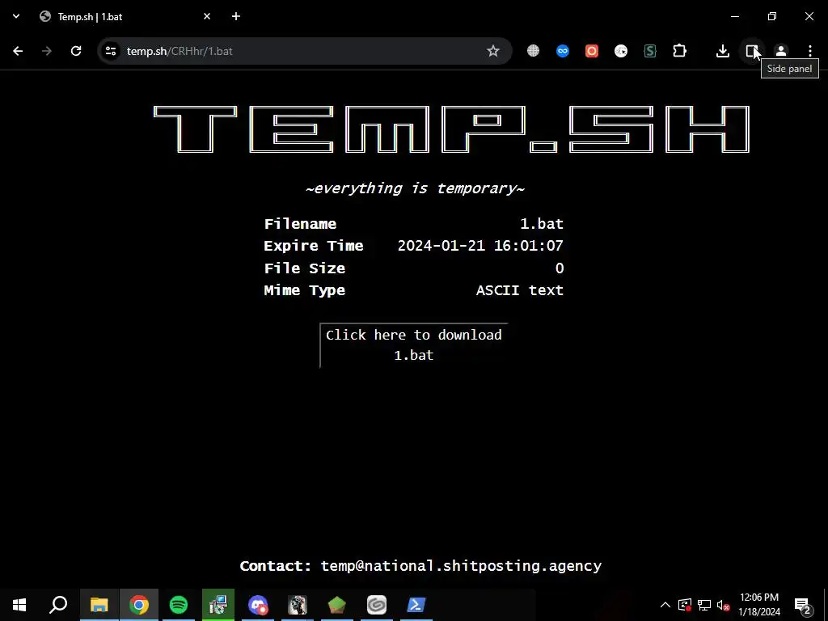Show hidden system tray icons
This screenshot has height=621, width=828.
pos(665,605)
